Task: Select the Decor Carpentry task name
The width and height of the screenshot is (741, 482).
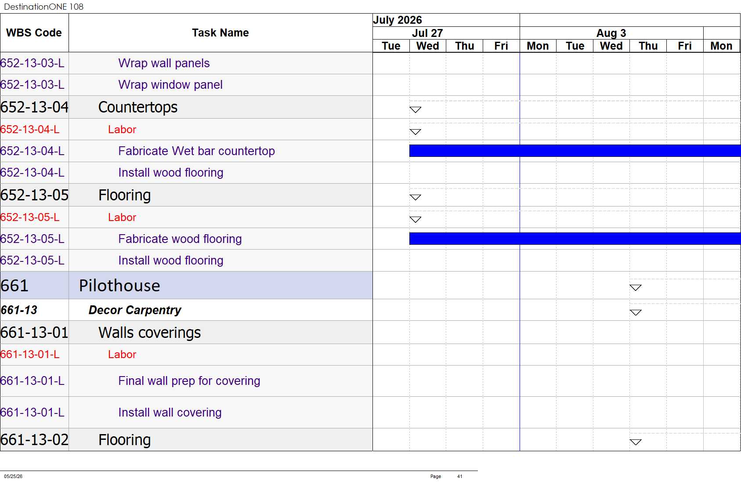Action: tap(135, 310)
